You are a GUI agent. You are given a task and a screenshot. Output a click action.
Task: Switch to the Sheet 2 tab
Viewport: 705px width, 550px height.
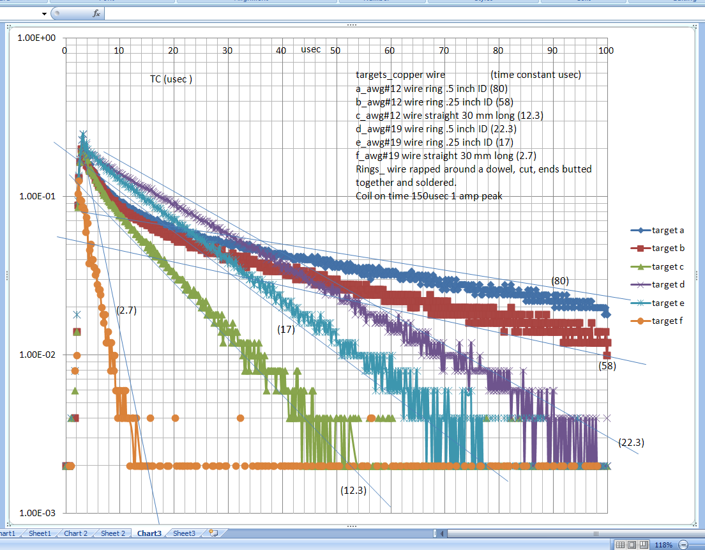[113, 533]
